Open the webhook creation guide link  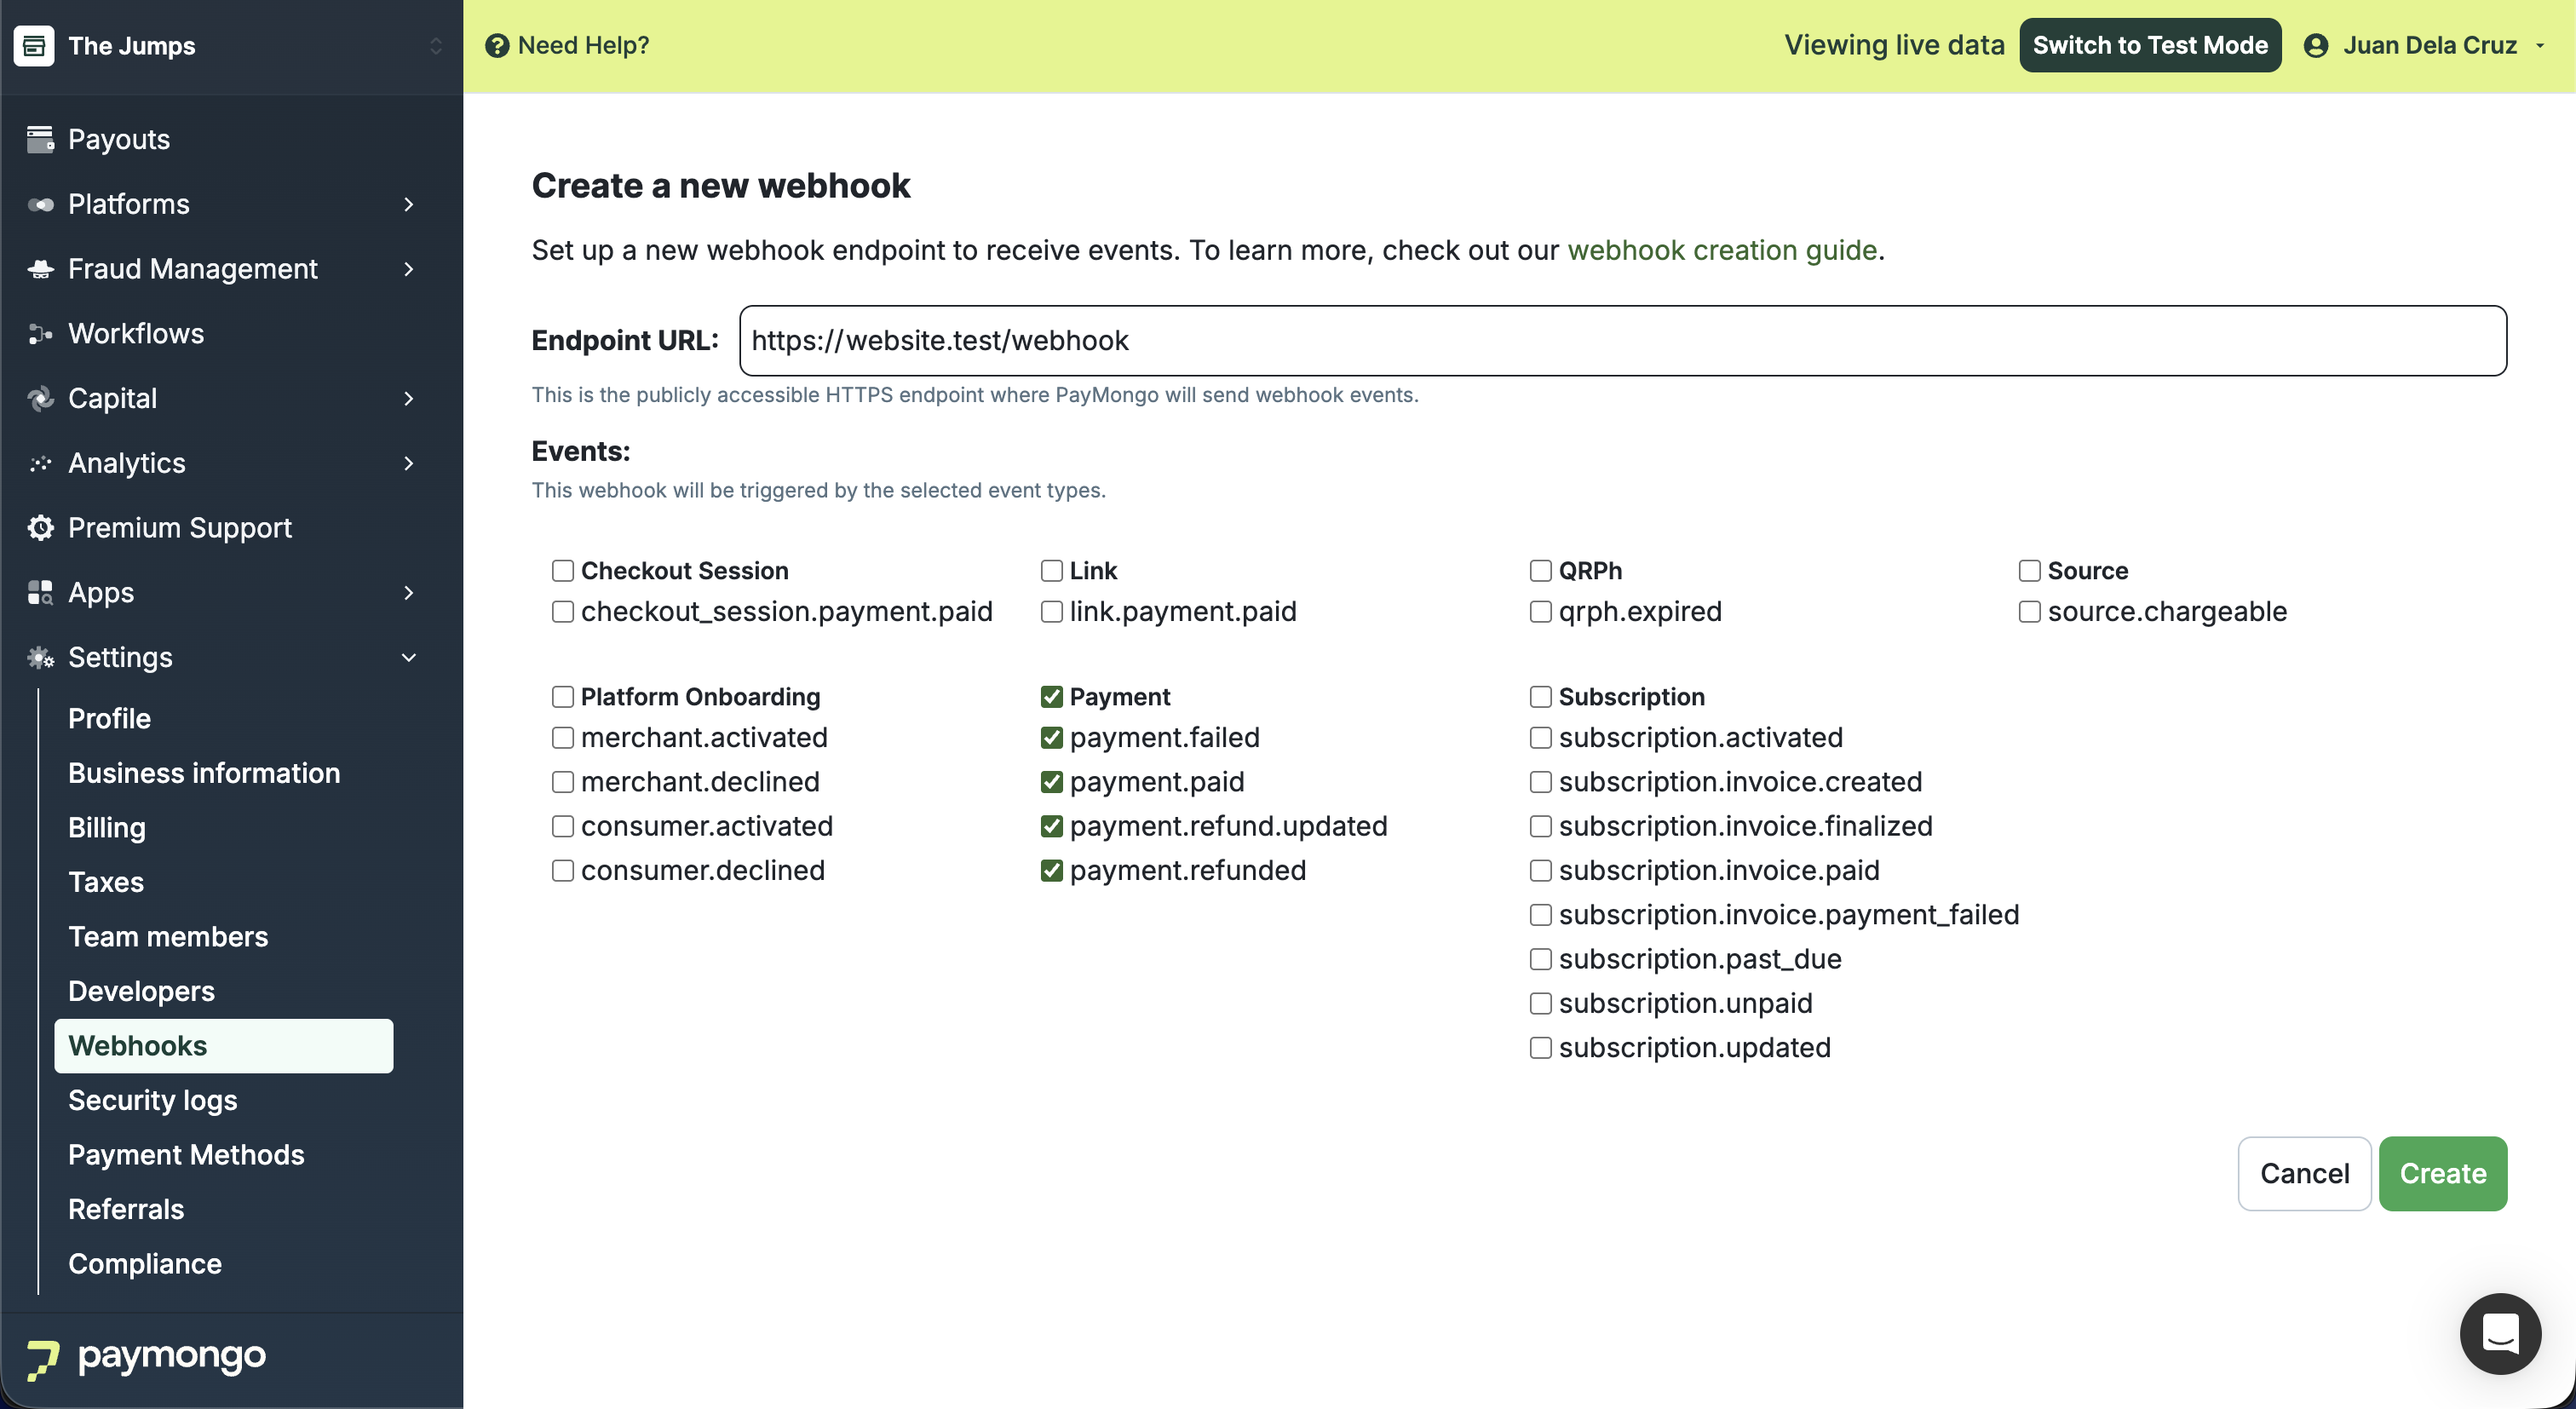coord(1721,250)
